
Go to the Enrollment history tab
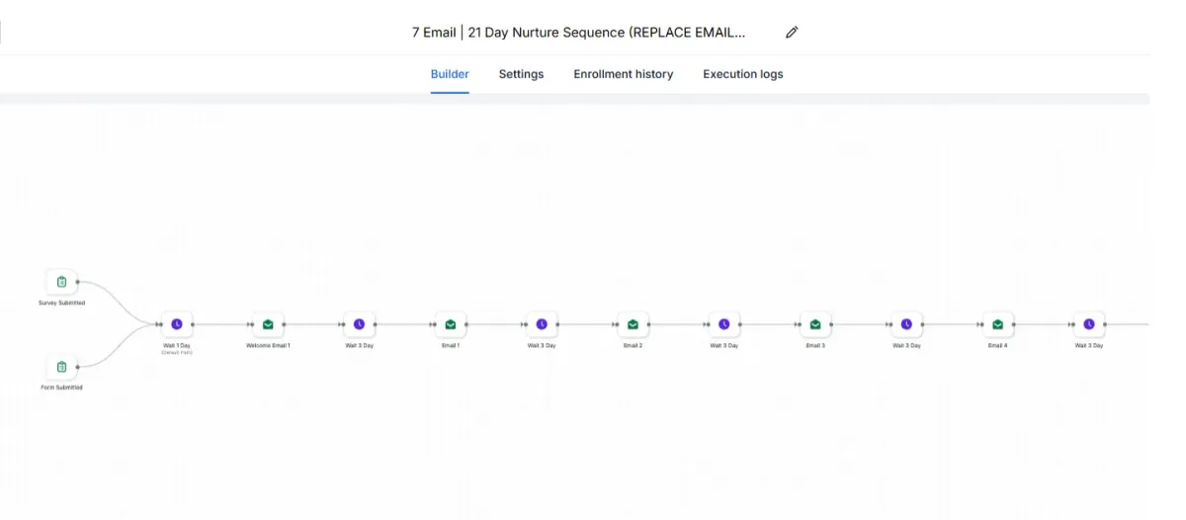pos(624,74)
